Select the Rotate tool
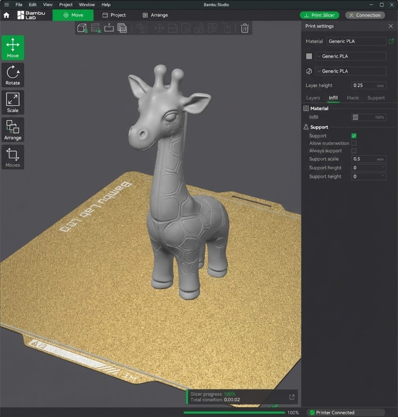The image size is (398, 417). coord(13,75)
